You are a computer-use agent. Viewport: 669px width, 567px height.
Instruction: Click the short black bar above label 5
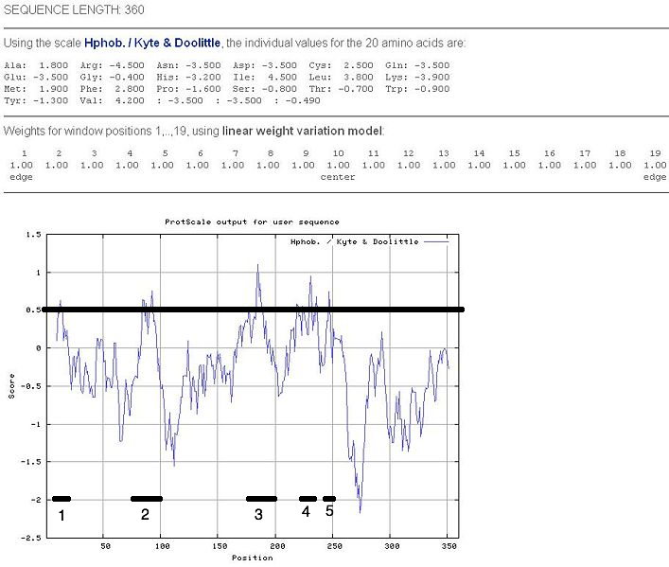click(x=328, y=498)
